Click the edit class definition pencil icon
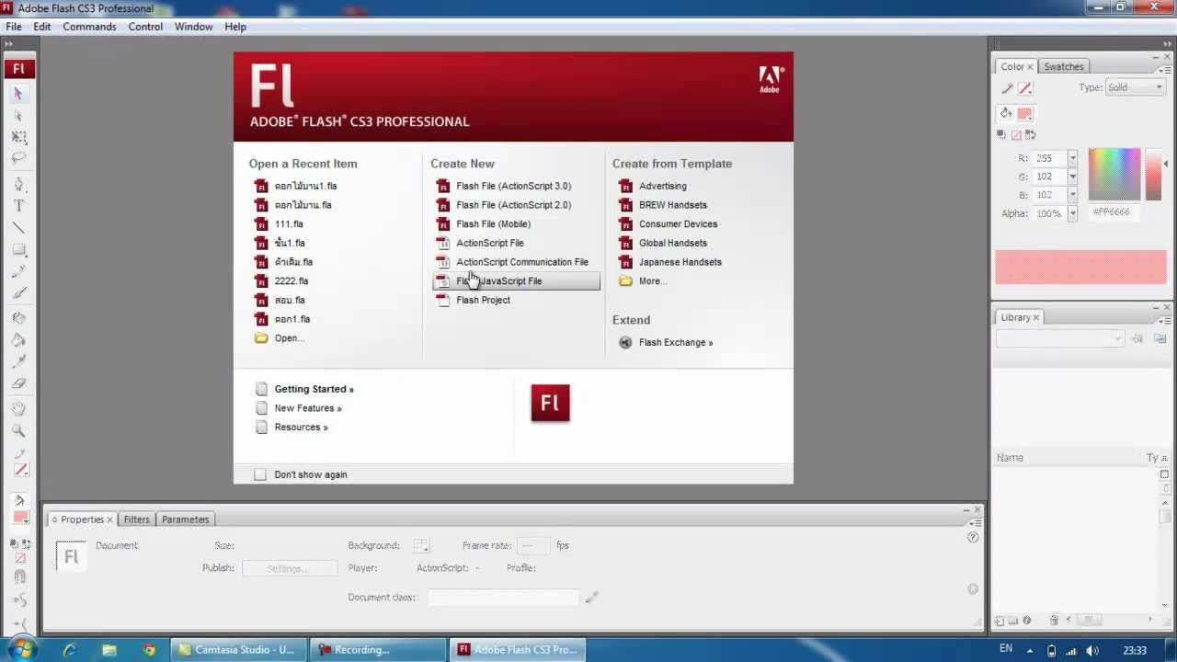1177x662 pixels. (x=591, y=597)
